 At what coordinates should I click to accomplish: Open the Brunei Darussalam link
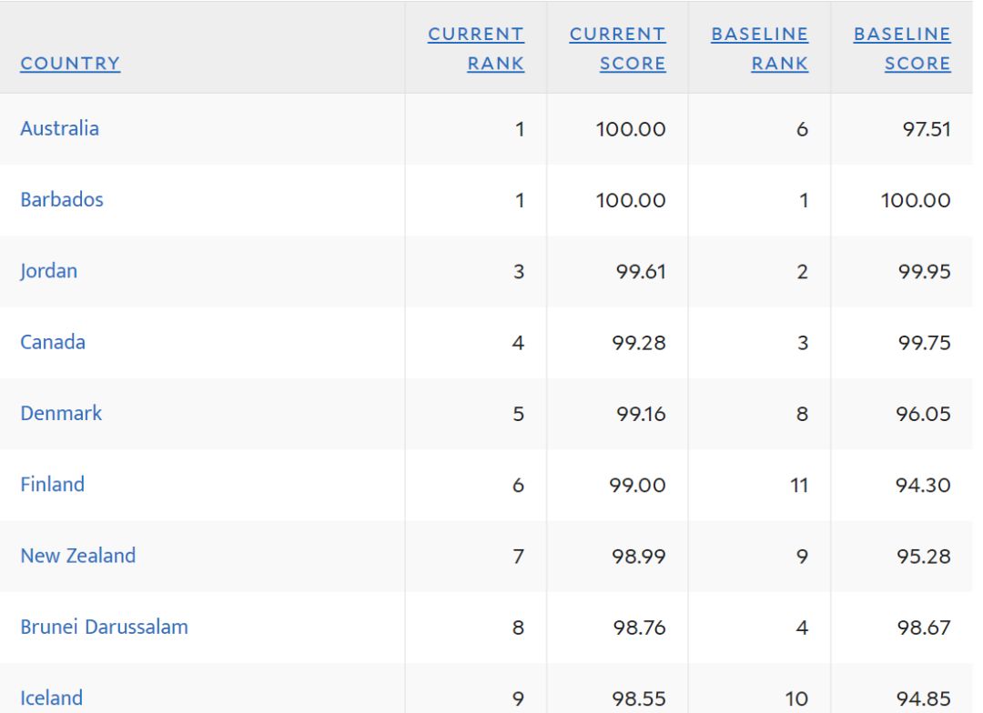(x=104, y=627)
